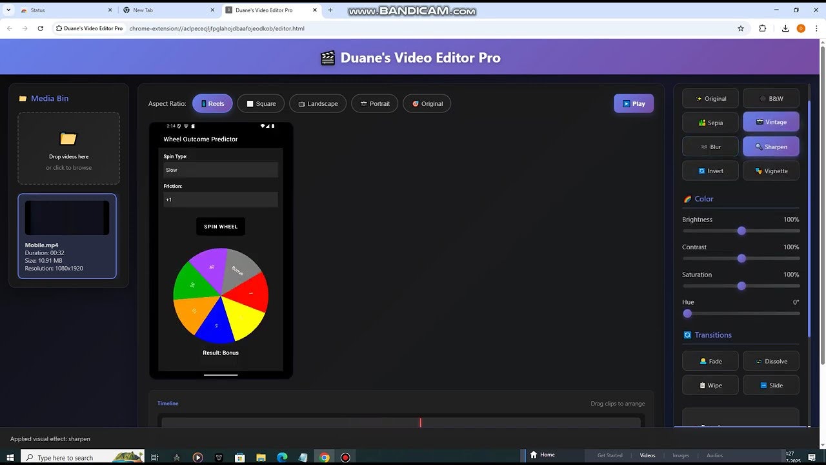Select the Slide transition
The width and height of the screenshot is (826, 465).
pos(771,385)
